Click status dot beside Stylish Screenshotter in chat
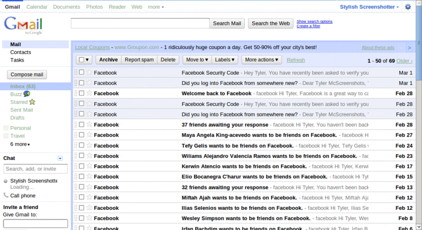This screenshot has height=230, width=422. click(x=5, y=181)
